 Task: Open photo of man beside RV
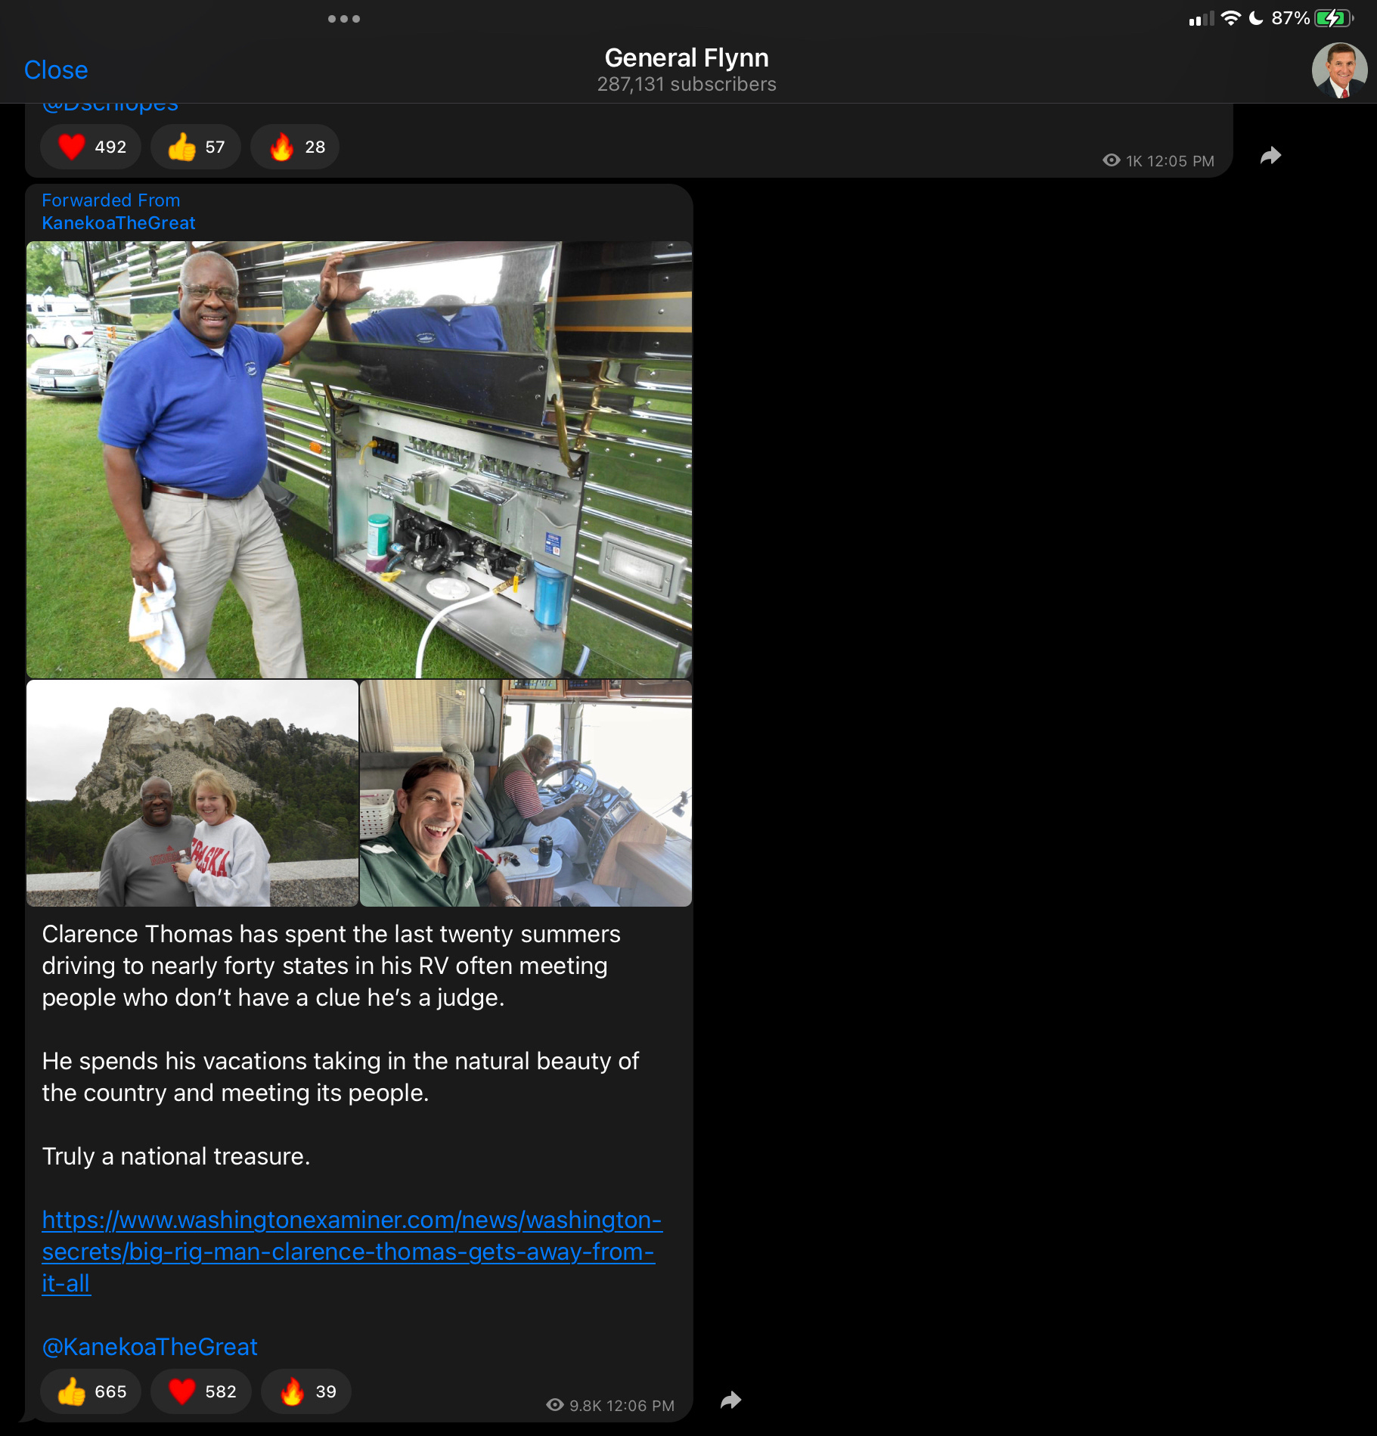coord(359,460)
